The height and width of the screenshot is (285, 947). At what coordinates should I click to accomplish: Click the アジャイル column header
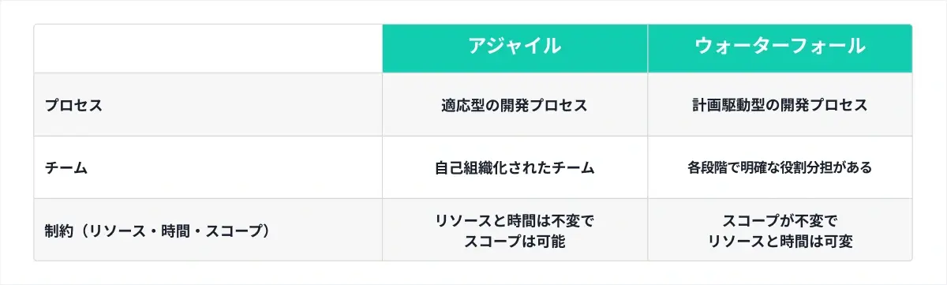pyautogui.click(x=515, y=47)
